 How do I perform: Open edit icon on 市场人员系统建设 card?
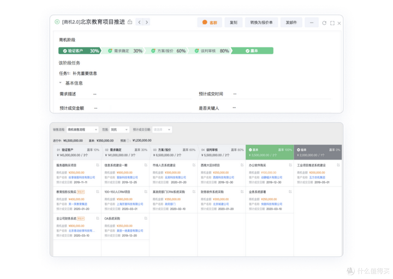point(194,165)
